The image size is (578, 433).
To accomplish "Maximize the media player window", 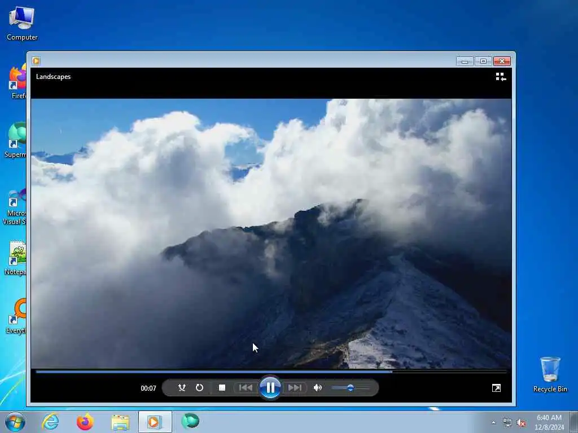I will tap(483, 61).
